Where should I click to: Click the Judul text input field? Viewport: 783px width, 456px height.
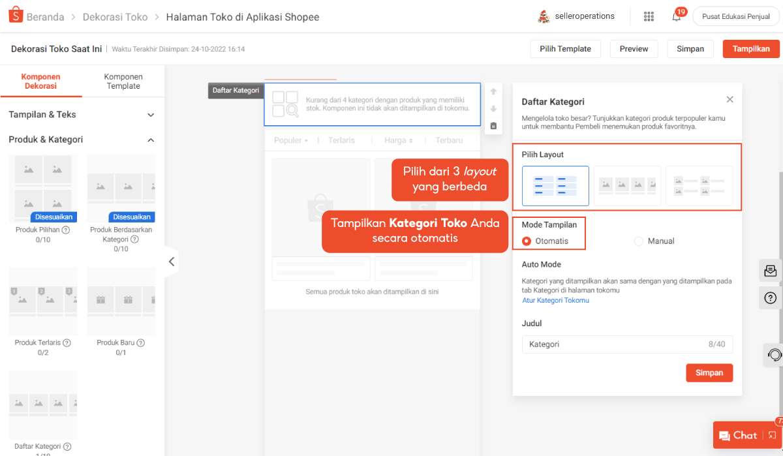[x=613, y=344]
